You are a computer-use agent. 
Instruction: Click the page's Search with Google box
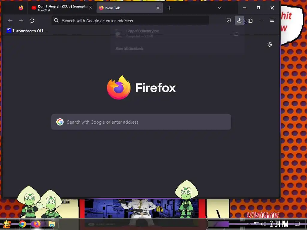(141, 122)
